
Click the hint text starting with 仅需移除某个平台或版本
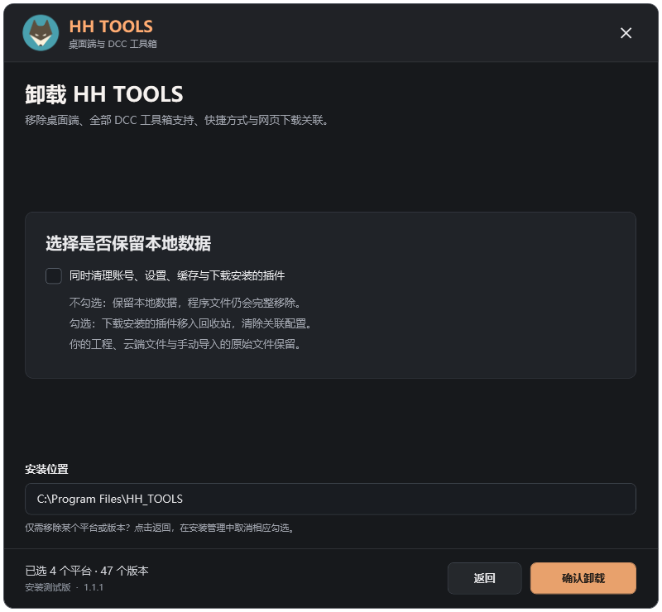161,528
